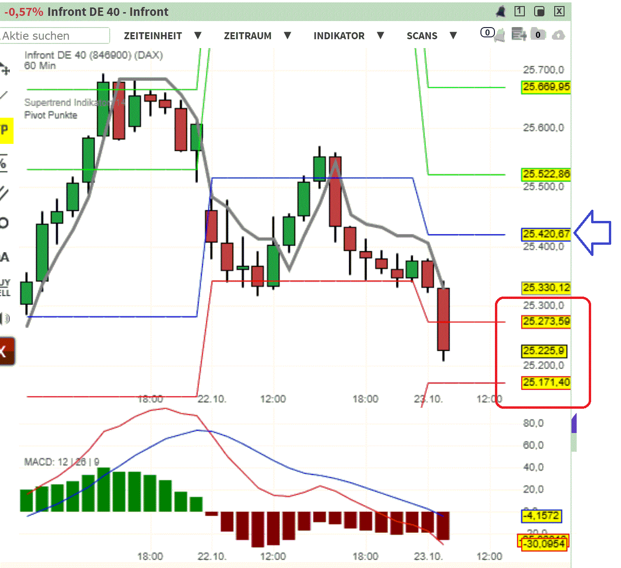The width and height of the screenshot is (621, 568).
Task: Click the -0,57% change in title bar
Action: (23, 12)
